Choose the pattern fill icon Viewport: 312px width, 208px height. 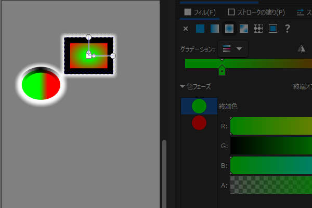[x=258, y=29]
